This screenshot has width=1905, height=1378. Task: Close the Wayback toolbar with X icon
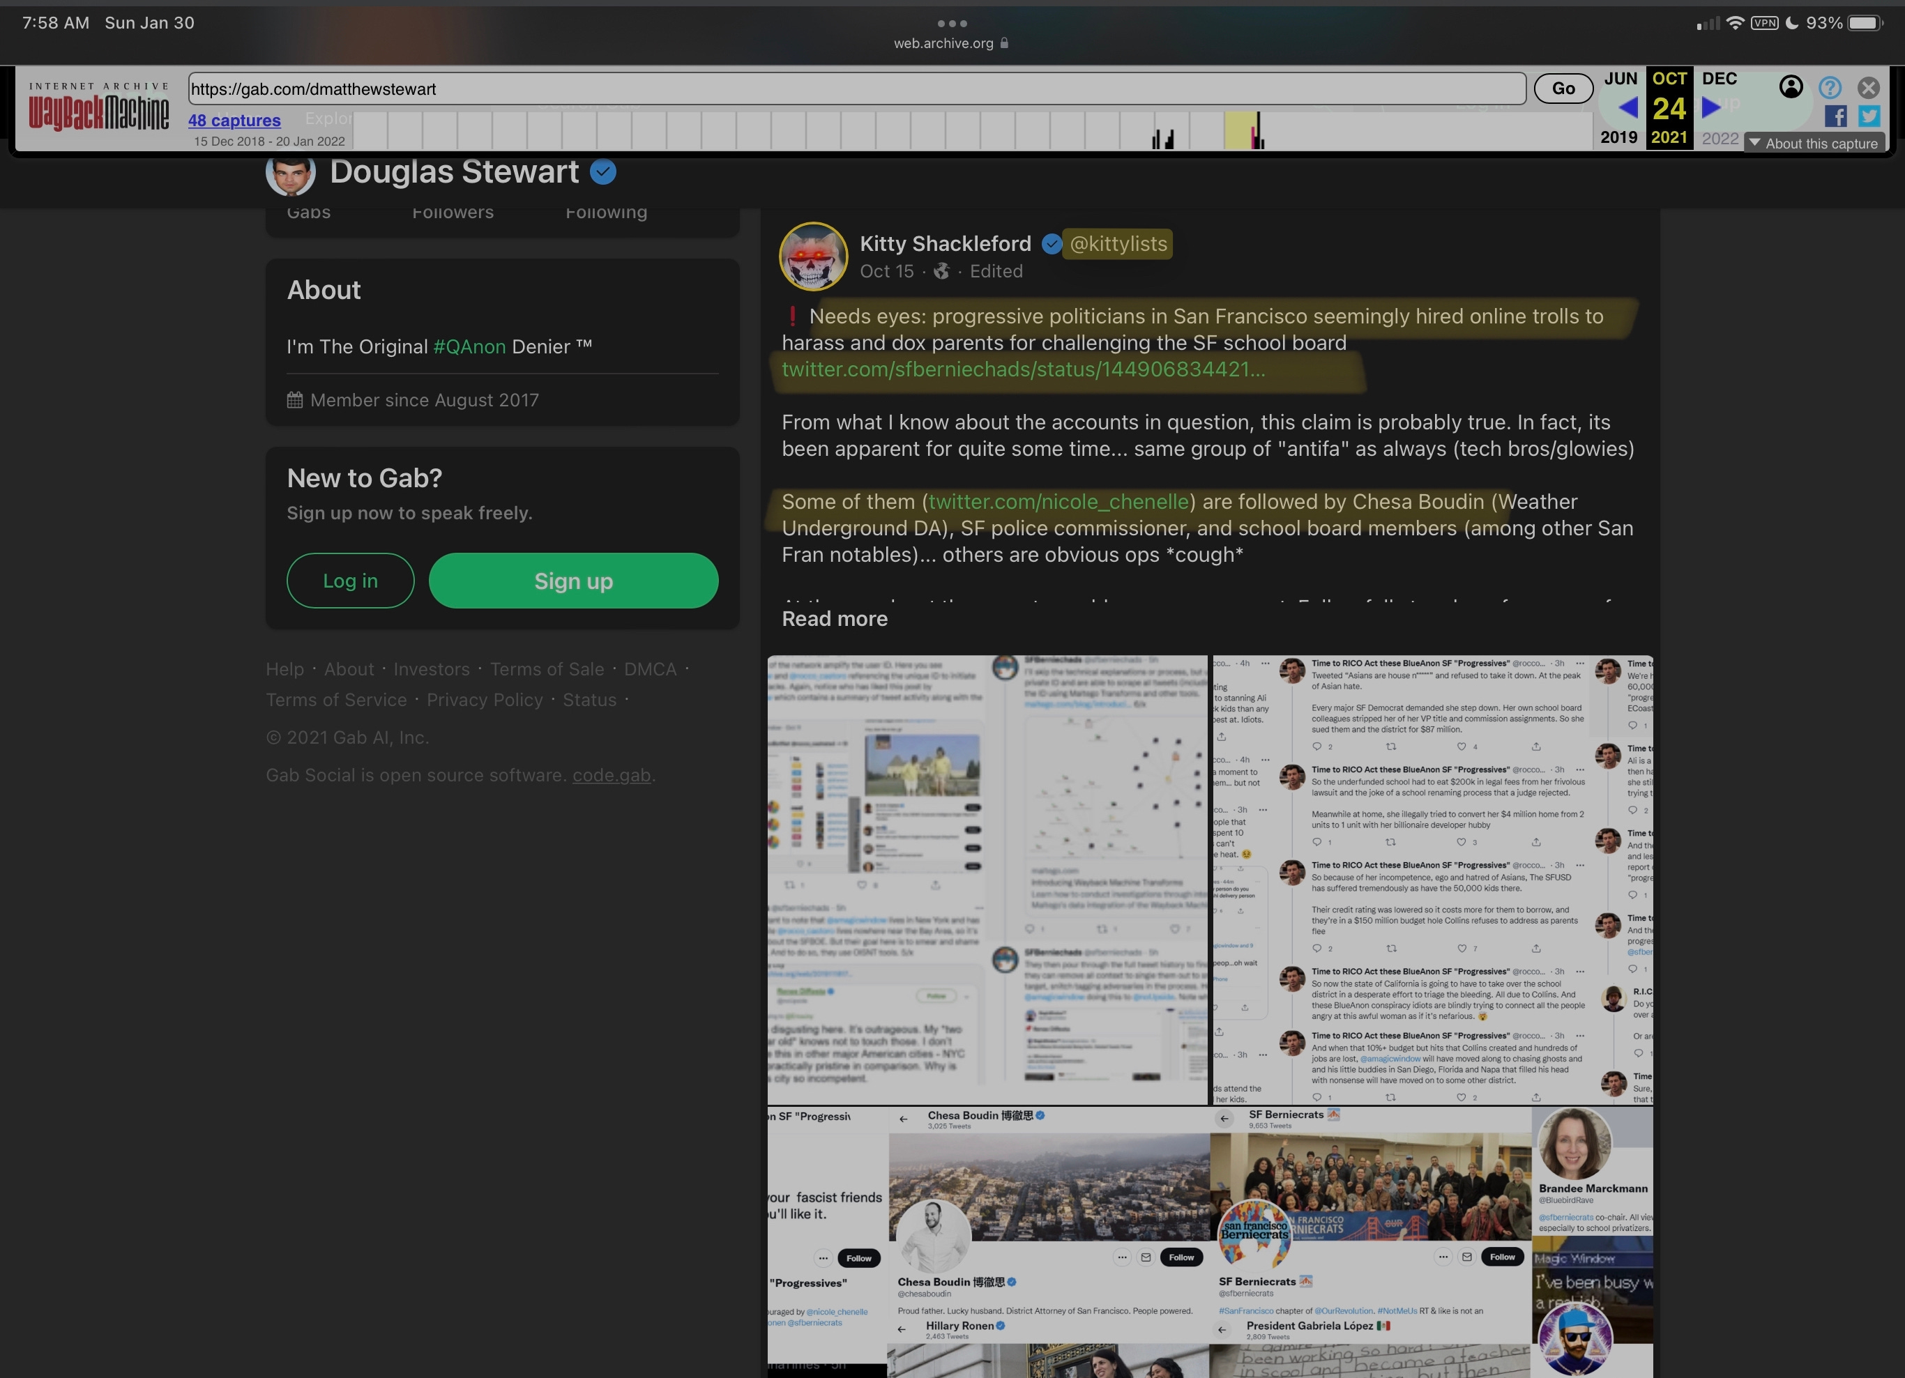1869,87
